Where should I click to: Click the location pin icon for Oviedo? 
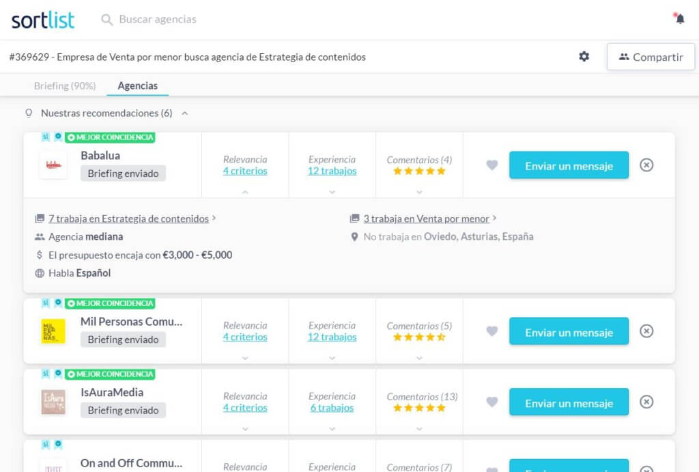pyautogui.click(x=354, y=237)
